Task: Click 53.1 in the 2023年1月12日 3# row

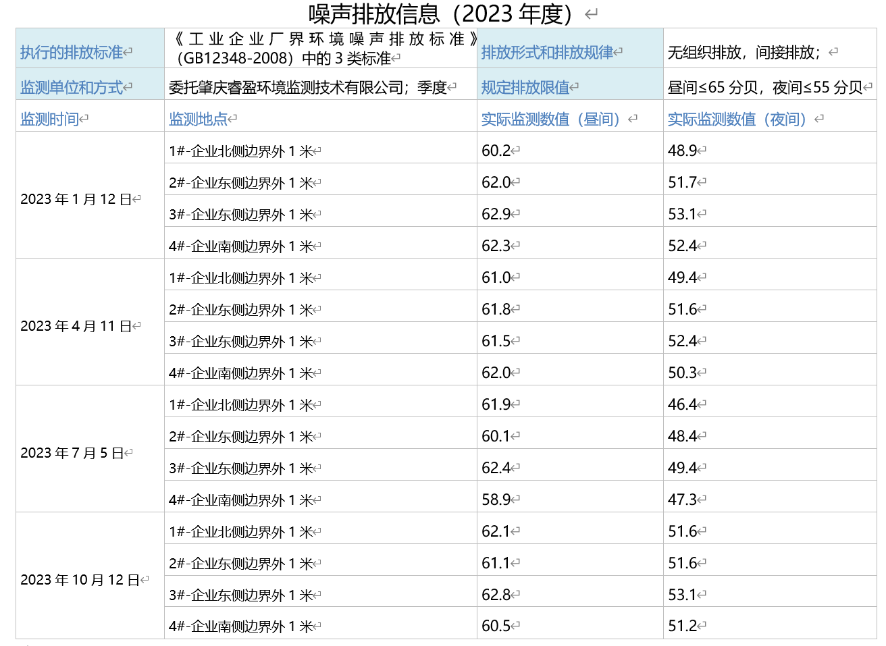Action: [683, 214]
